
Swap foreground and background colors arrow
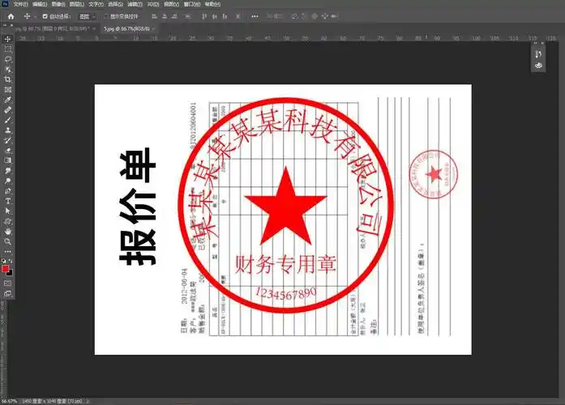pos(11,261)
